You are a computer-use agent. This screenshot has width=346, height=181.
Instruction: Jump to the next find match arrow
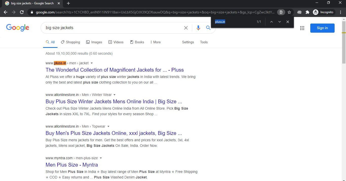(x=280, y=22)
